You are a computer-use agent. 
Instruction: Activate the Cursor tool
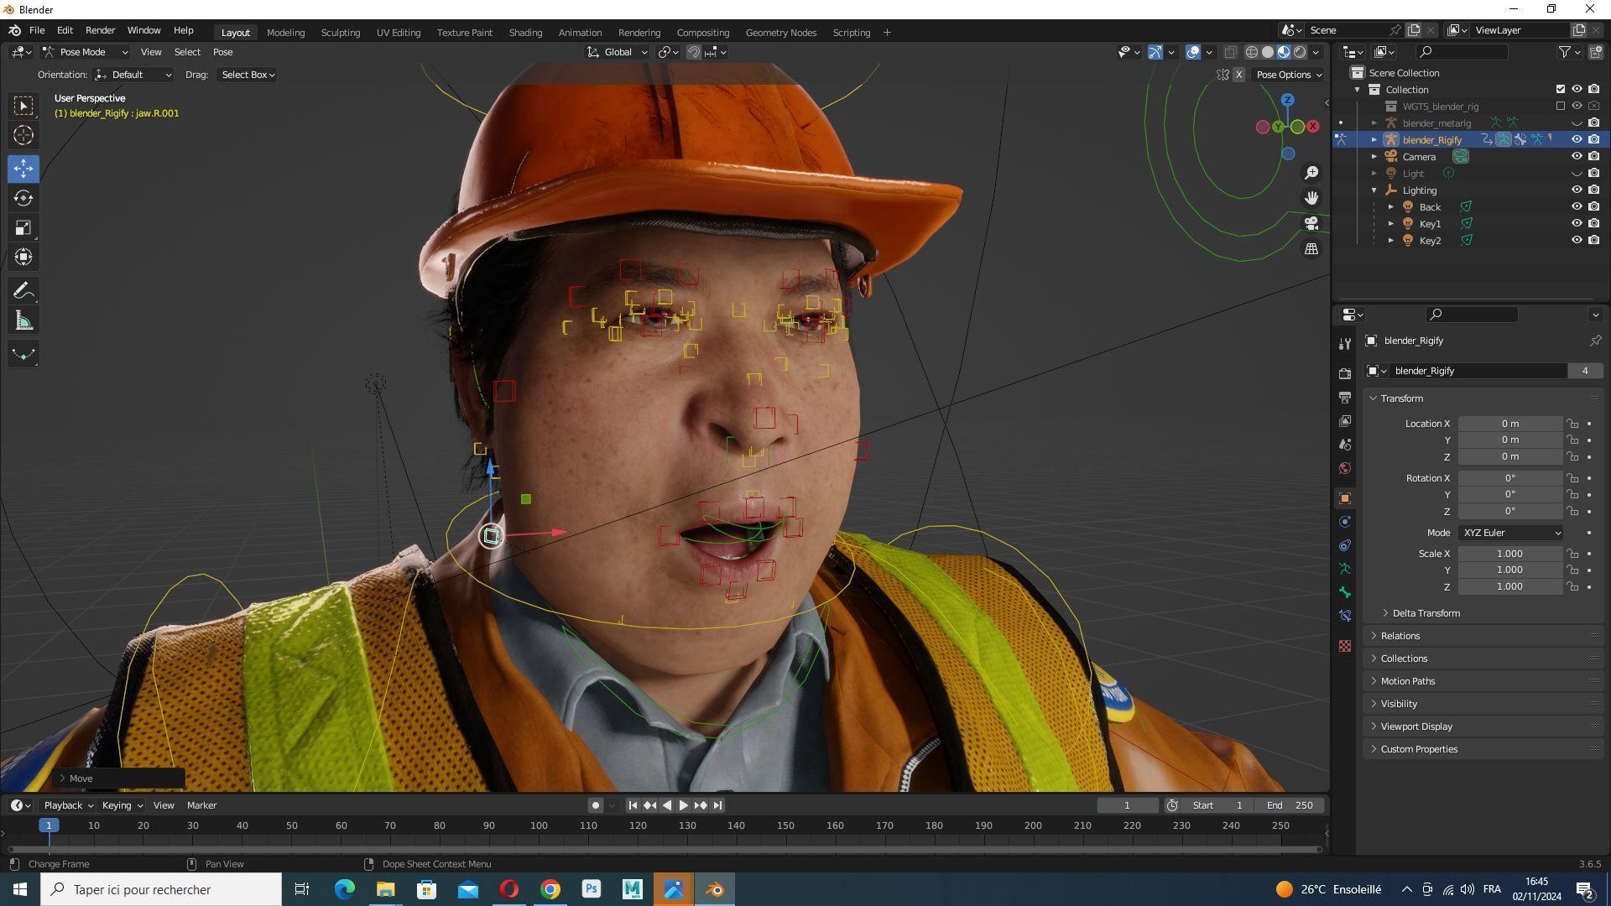point(23,135)
